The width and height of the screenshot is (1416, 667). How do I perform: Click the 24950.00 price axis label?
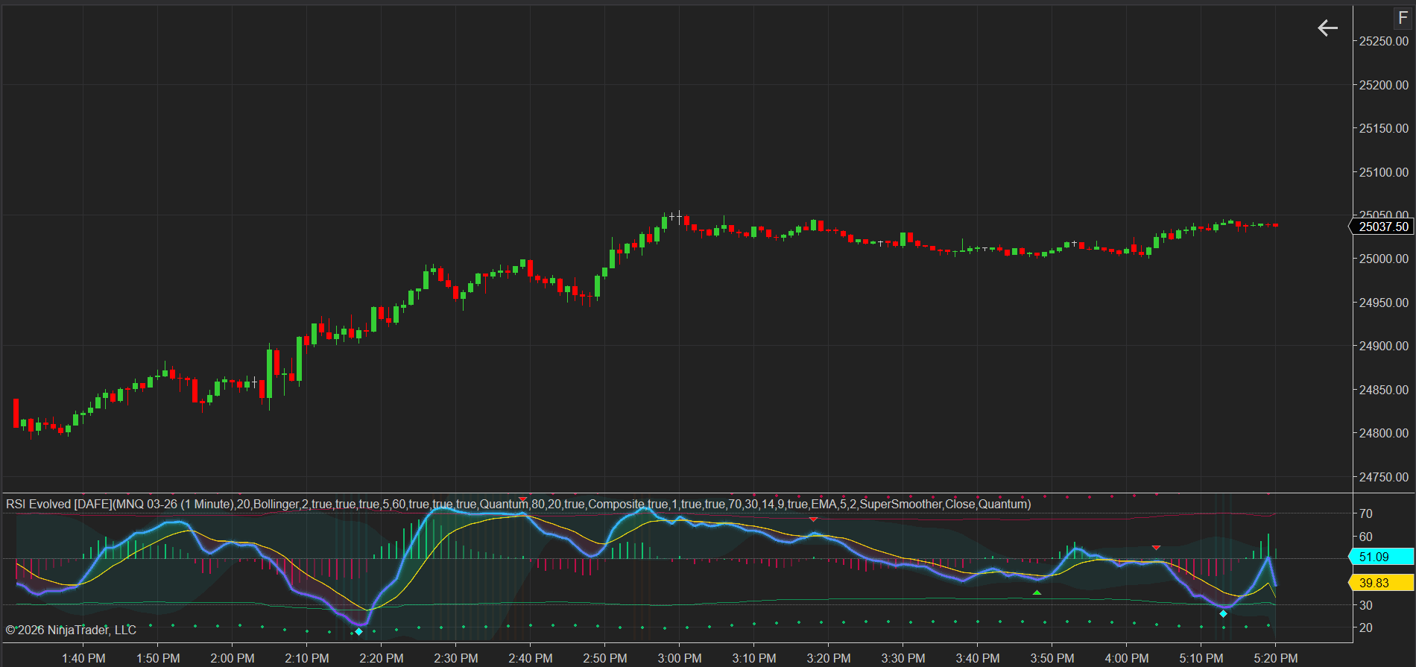1384,303
